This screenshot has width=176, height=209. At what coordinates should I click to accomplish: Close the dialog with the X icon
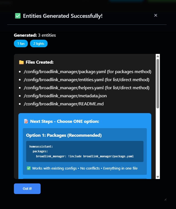[156, 15]
